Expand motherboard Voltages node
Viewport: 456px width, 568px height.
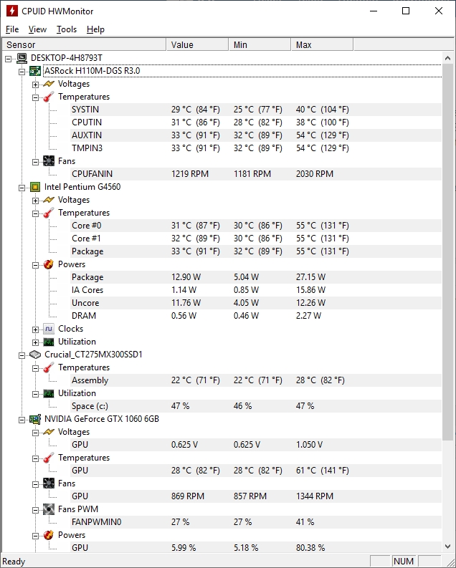[x=35, y=85]
